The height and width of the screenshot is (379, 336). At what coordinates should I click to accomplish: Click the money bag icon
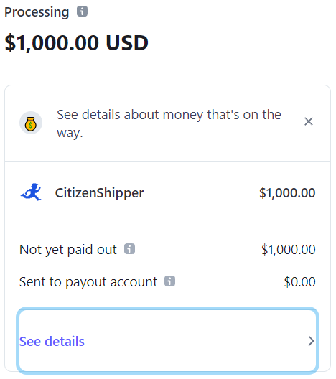pyautogui.click(x=31, y=123)
